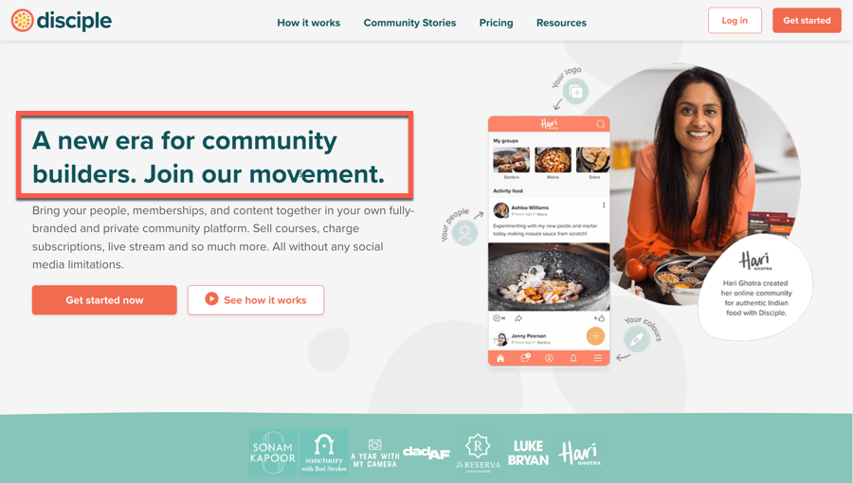Click the Disciple orange logo icon
This screenshot has width=853, height=483.
(x=23, y=21)
